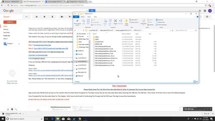The image size is (215, 121).
Task: Sort by Date modified column header
Action: click(x=126, y=34)
